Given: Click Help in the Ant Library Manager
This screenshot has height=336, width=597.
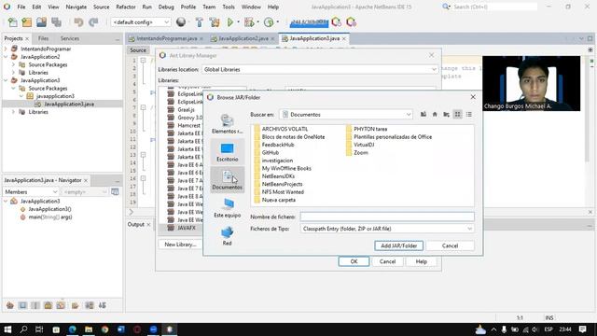Looking at the screenshot, I should point(421,261).
